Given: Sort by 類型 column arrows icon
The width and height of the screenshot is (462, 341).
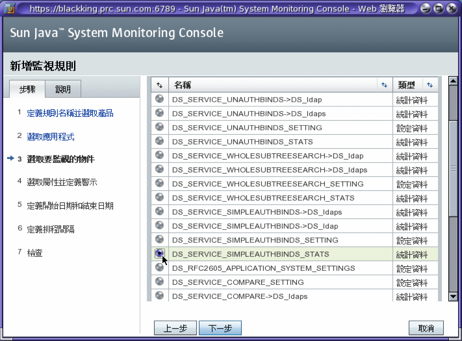Looking at the screenshot, I should [x=430, y=85].
